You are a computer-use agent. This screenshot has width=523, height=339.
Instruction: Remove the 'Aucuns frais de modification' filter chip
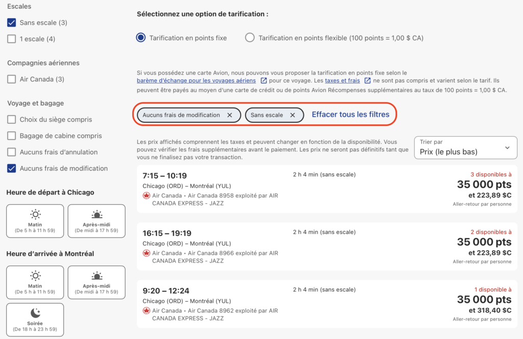[230, 115]
